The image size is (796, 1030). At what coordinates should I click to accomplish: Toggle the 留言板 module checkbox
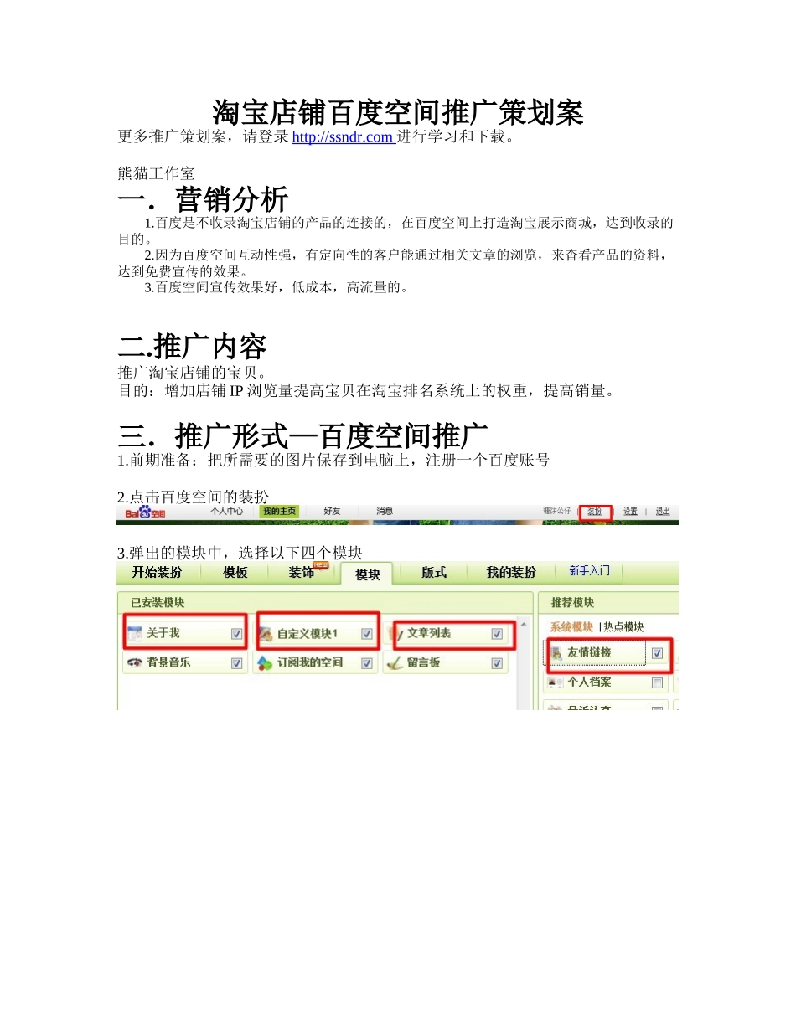[498, 663]
